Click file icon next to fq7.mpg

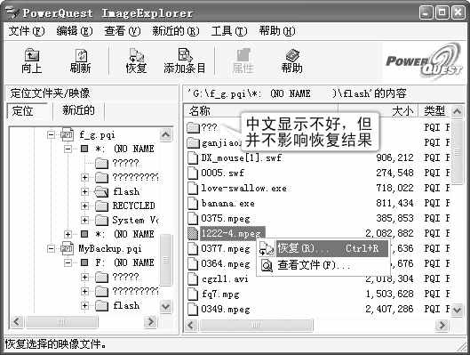(x=193, y=294)
